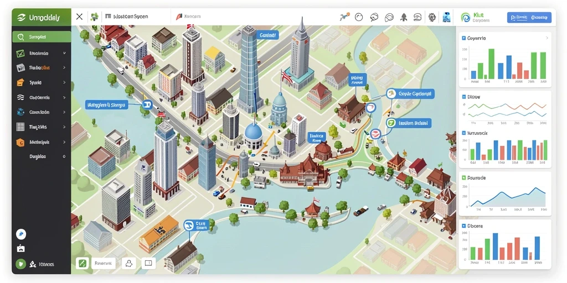Toggle the blue square beside the Dioov chart
The height and width of the screenshot is (283, 567).
463,97
